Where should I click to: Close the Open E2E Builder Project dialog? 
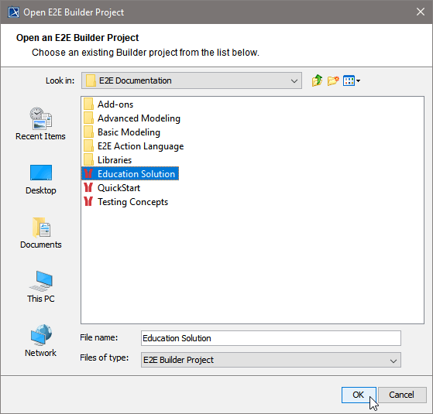[421, 12]
